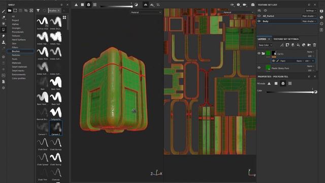Adjust the Color slider in Properties panel
The width and height of the screenshot is (325, 183).
tap(290, 92)
